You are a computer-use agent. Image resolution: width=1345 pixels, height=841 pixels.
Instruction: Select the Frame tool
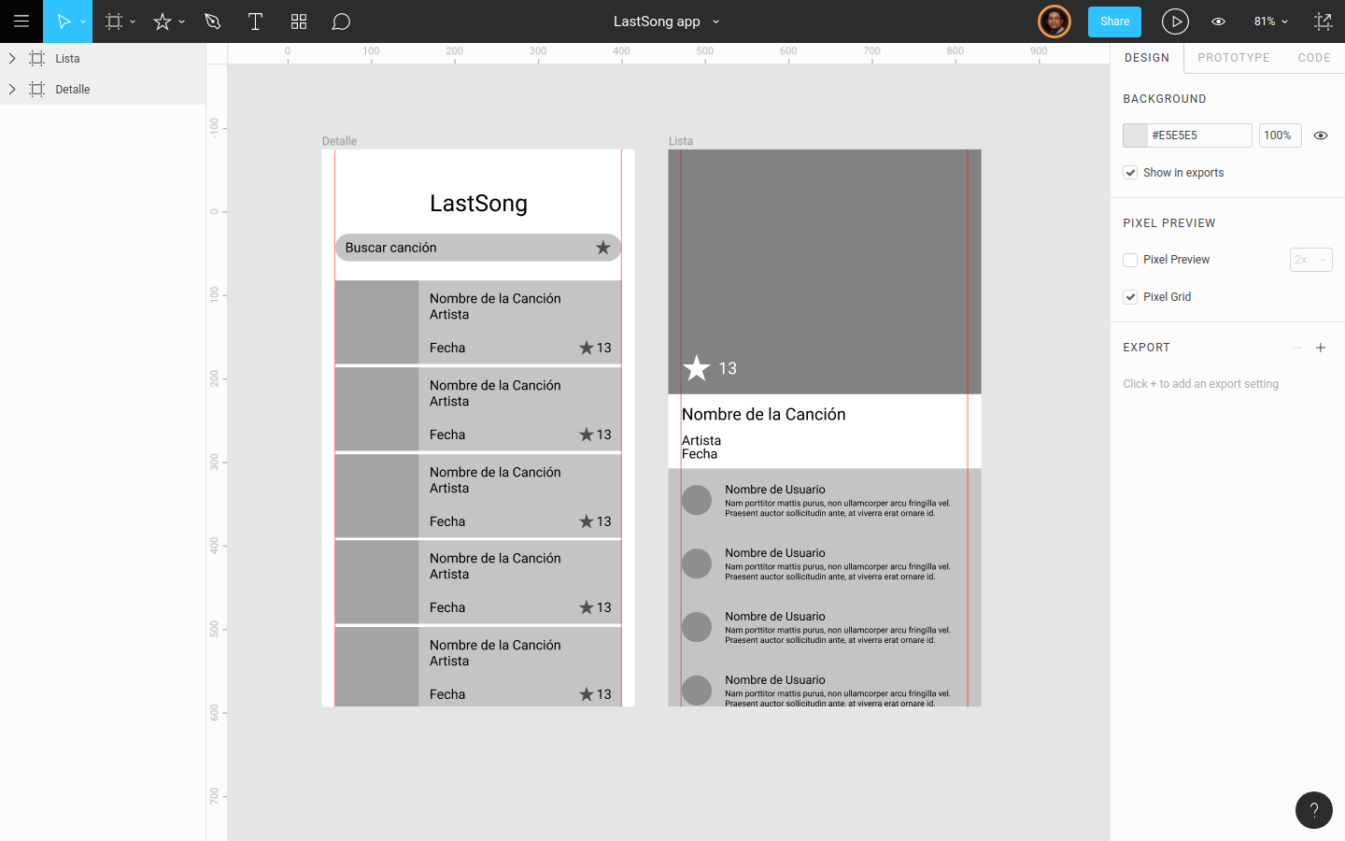pos(114,21)
